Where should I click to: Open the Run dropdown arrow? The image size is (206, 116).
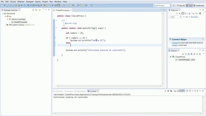(36, 5)
